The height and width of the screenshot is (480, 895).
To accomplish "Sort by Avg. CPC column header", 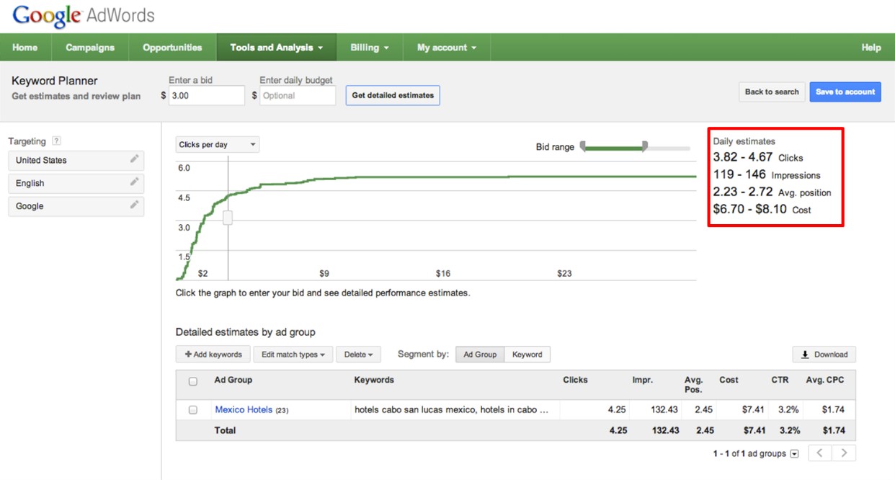I will [825, 380].
